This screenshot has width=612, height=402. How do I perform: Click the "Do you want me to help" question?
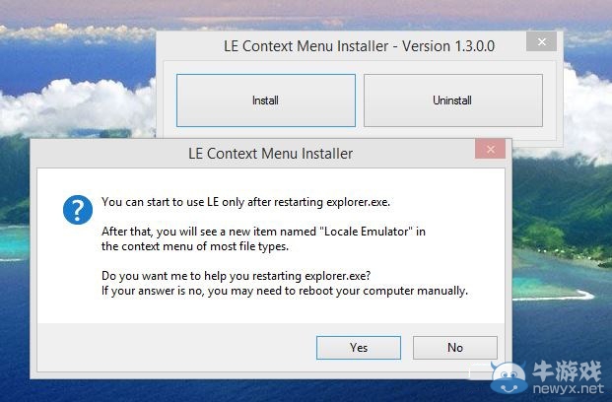pos(236,276)
